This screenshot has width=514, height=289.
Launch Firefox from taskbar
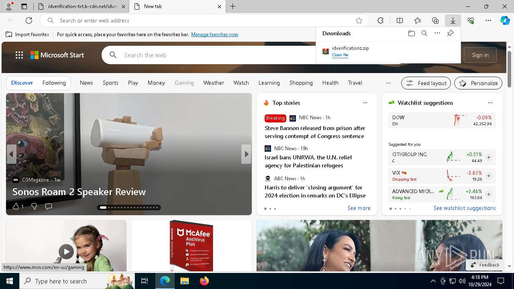coord(204,281)
